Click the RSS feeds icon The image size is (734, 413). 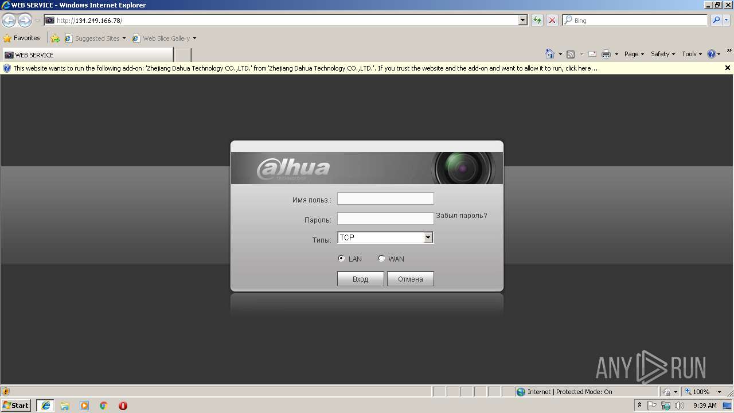pos(571,54)
